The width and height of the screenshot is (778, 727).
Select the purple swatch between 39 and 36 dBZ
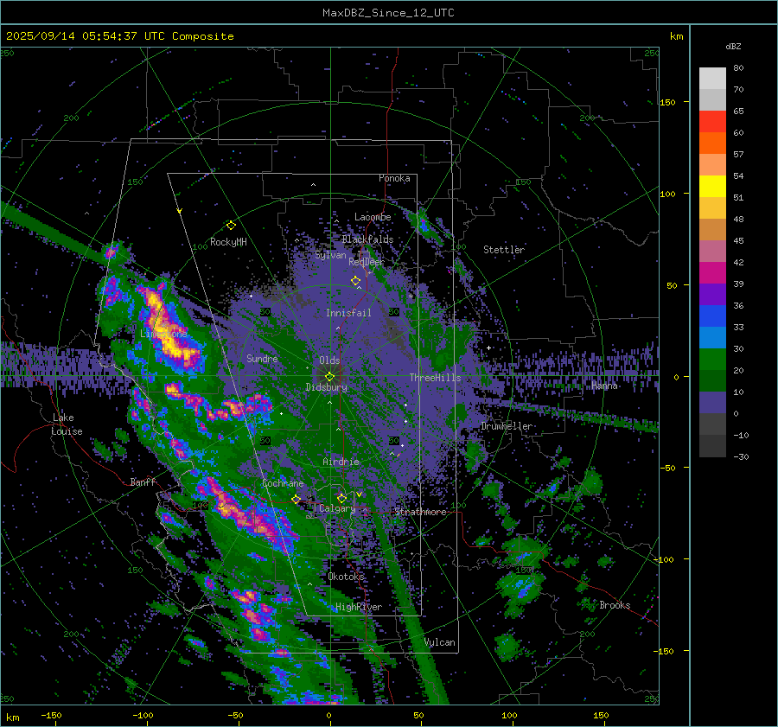(712, 295)
